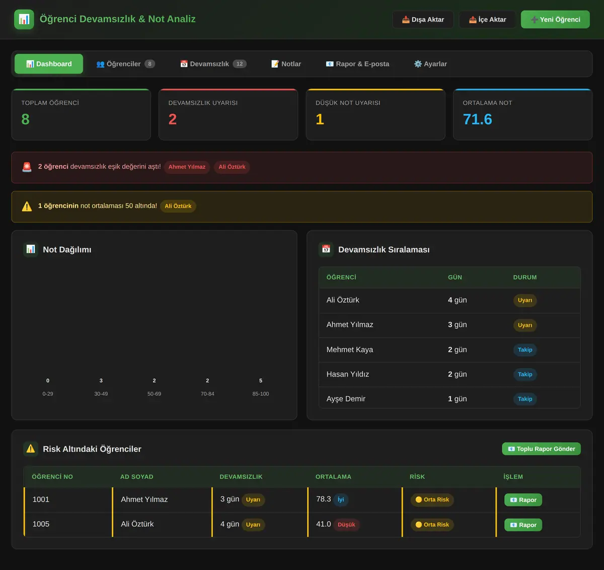604x570 pixels.
Task: Select Hasan Yıldız in the absence ranking
Action: pos(348,374)
